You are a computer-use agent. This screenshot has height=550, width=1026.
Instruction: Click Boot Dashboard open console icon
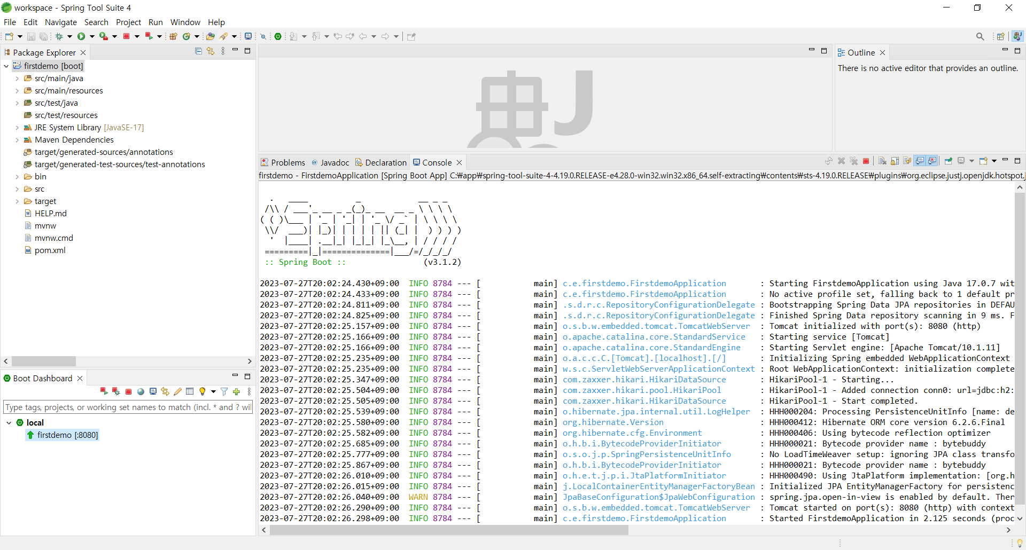[153, 391]
